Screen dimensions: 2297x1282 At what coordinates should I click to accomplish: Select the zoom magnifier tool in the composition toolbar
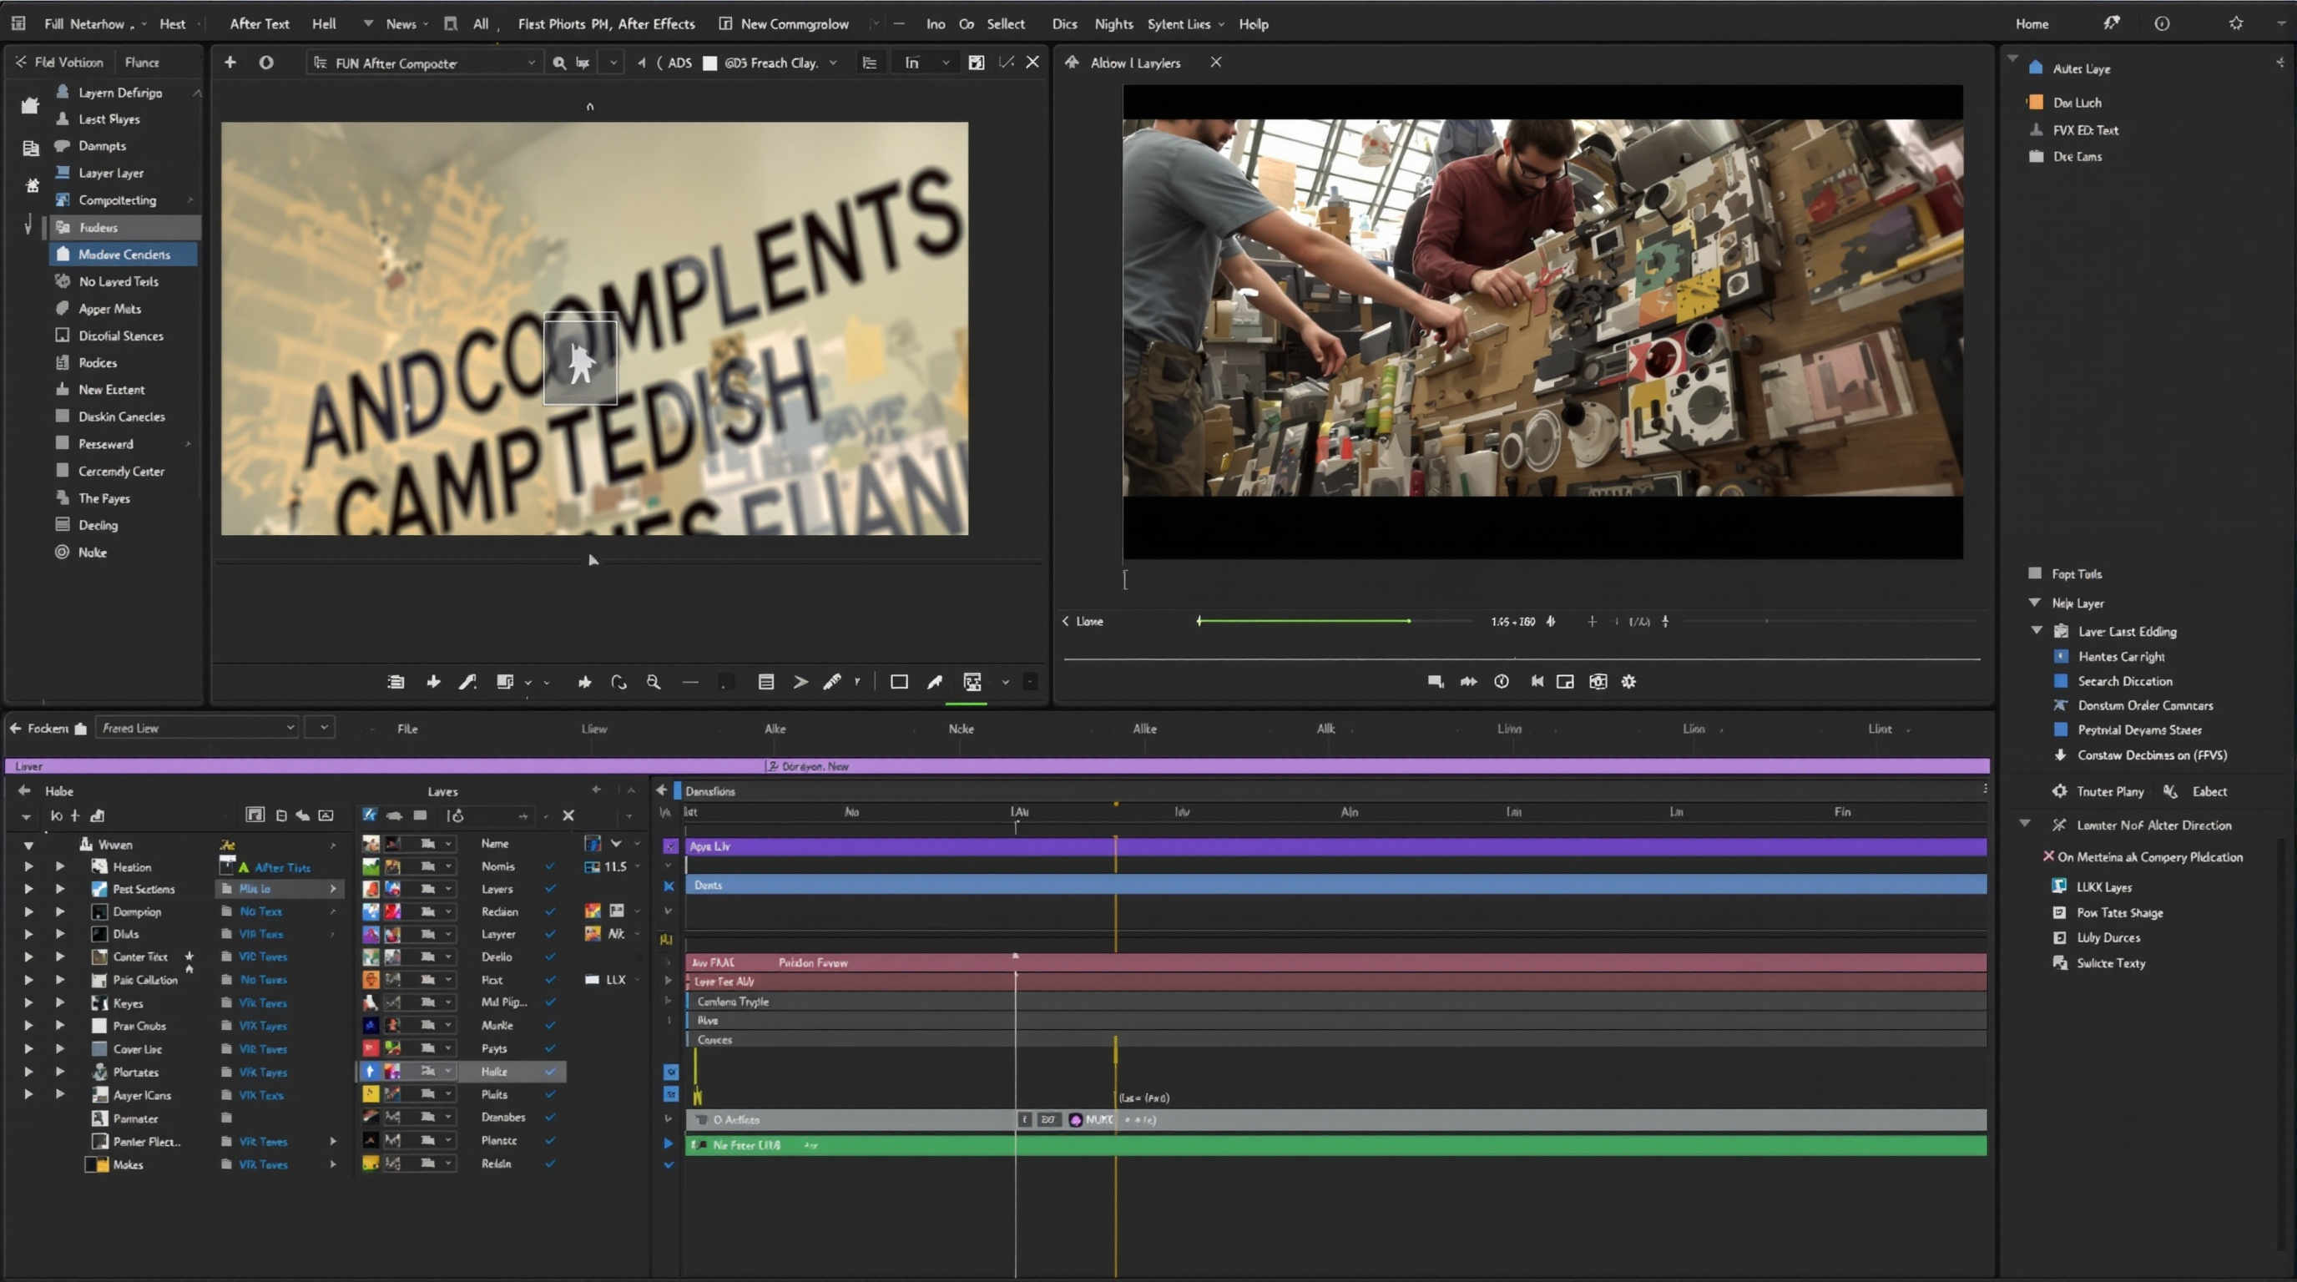[654, 682]
